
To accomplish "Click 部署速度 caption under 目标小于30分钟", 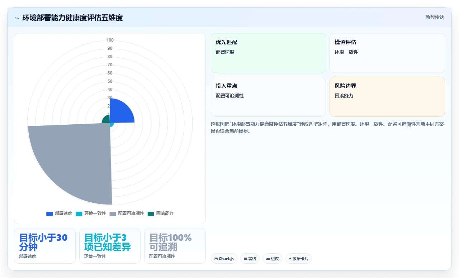I will click(28, 257).
